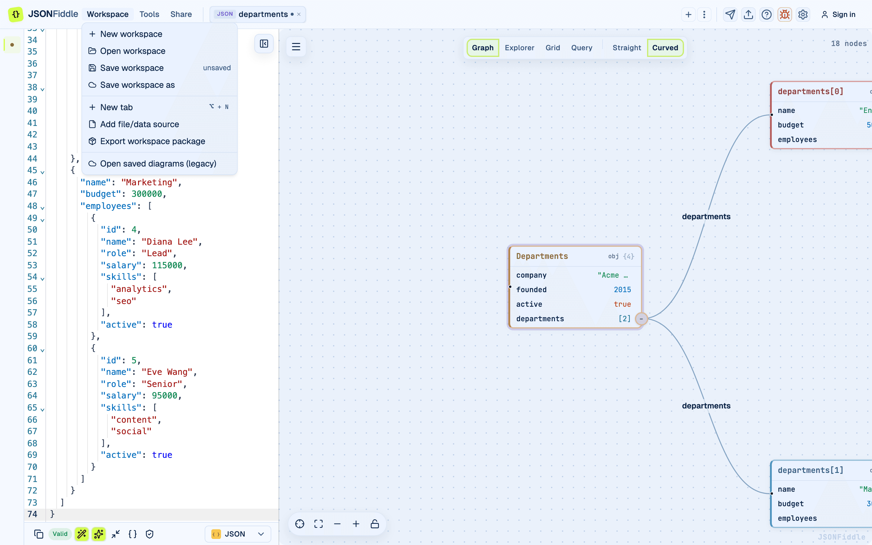
Task: Click the copy JSON icon
Action: (38, 534)
